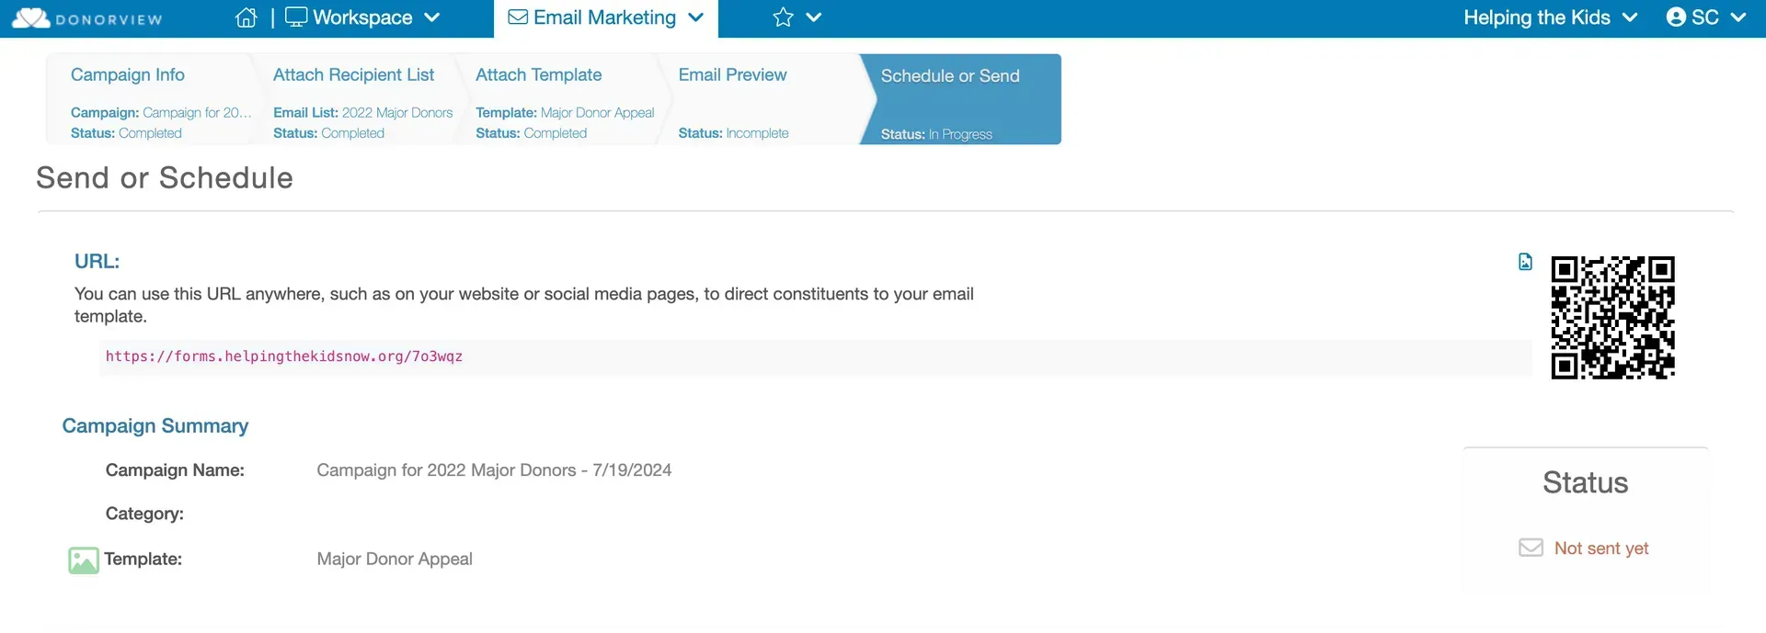The width and height of the screenshot is (1766, 633).
Task: Click the Email Marketing envelope icon
Action: pos(518,17)
